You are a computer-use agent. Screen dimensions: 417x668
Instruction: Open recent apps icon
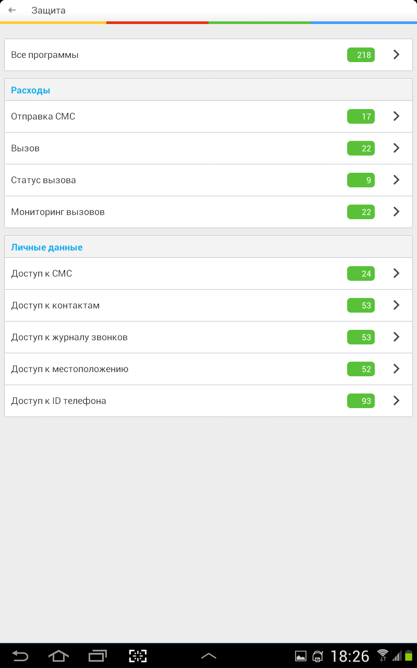97,655
